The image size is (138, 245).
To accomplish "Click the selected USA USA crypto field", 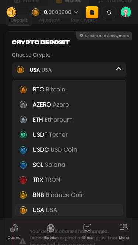I will [69, 70].
